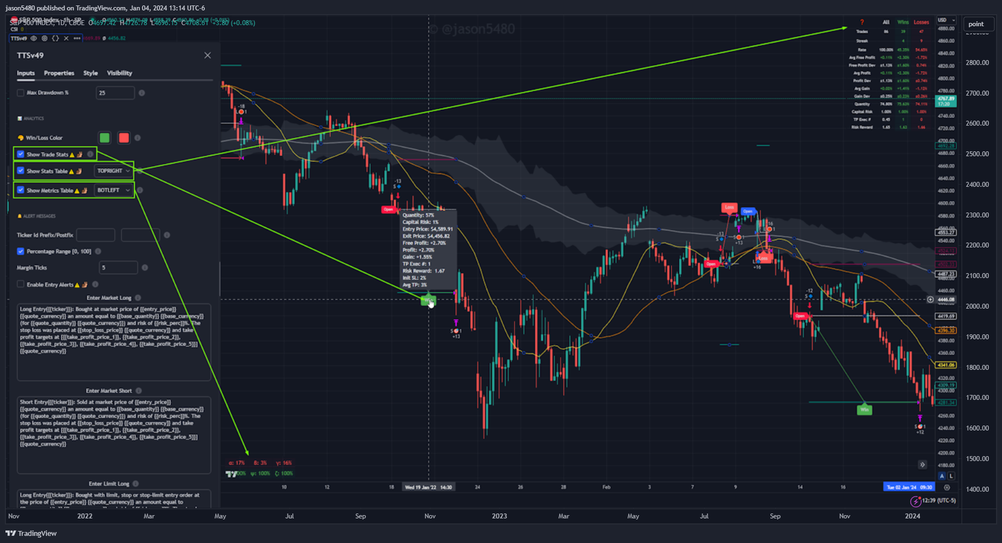Click info icon beside Show Trade Stats

click(90, 154)
